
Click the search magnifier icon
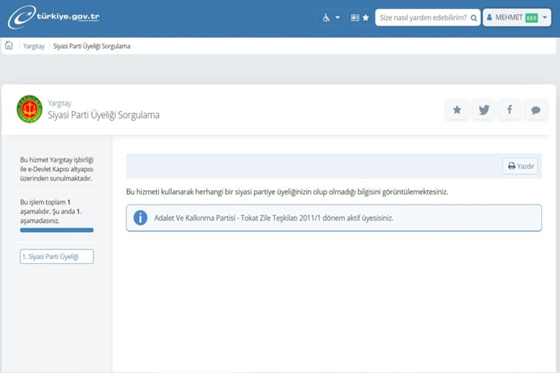(473, 17)
